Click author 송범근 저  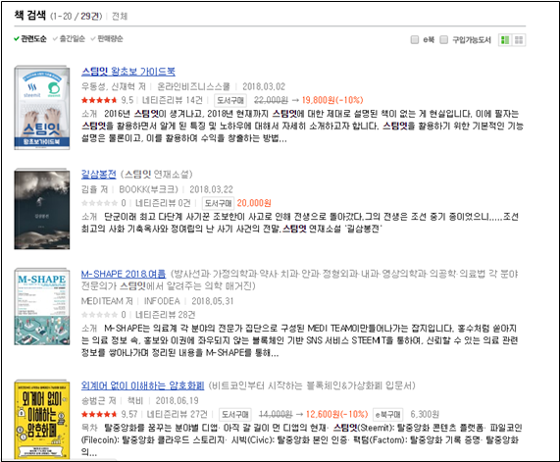point(99,400)
